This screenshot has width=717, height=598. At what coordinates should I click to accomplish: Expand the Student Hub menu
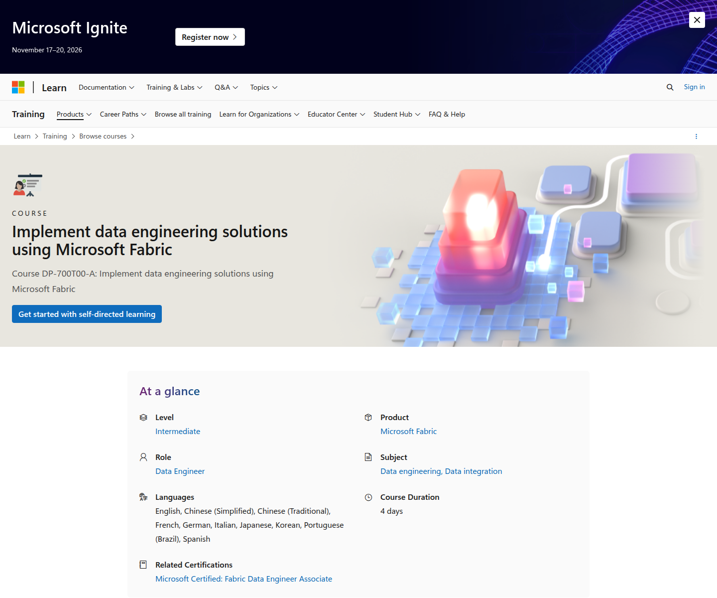397,114
